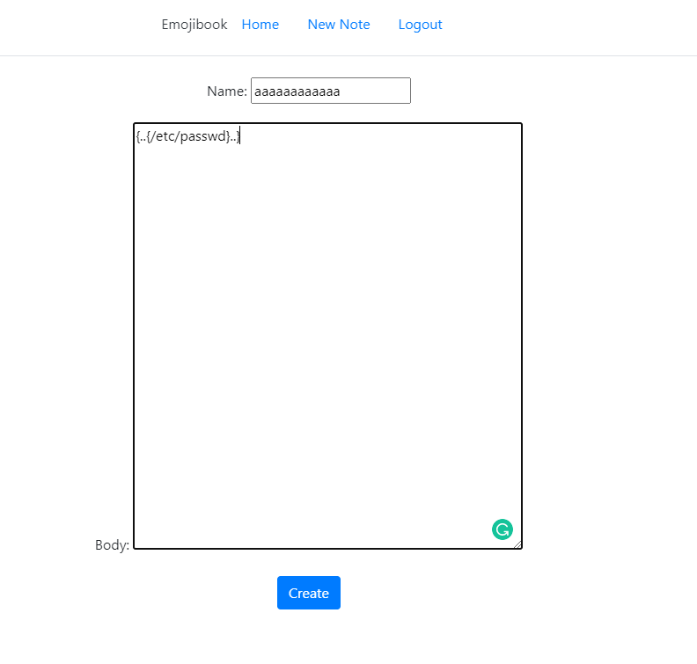Open the Home link in the navbar

point(260,25)
